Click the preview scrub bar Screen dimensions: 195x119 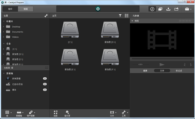click(162, 59)
